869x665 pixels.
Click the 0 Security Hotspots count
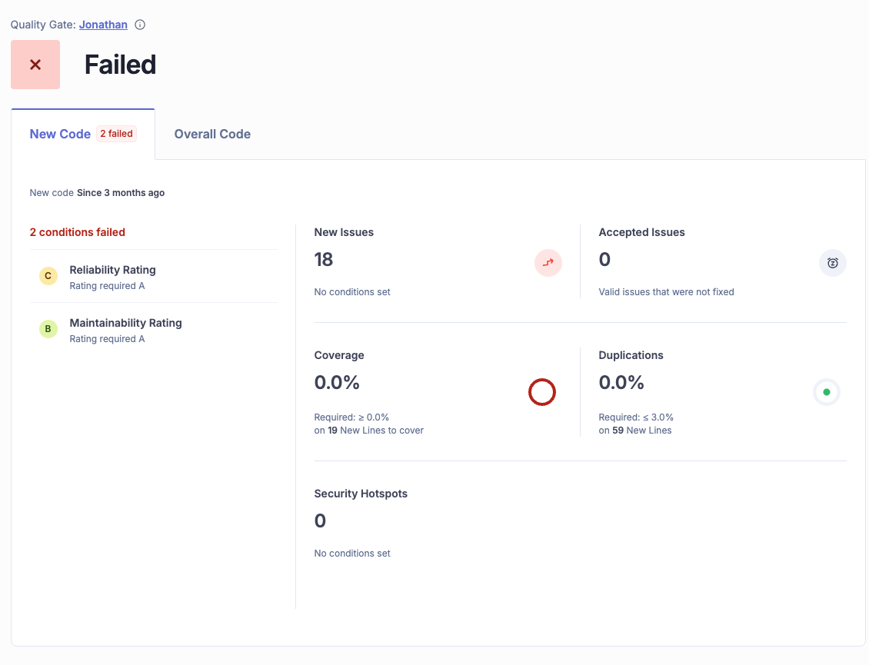pyautogui.click(x=320, y=521)
